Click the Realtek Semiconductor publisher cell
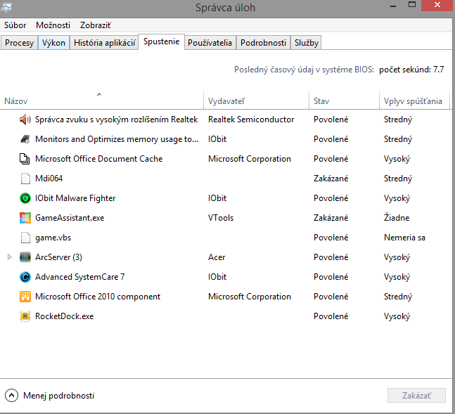455x414 pixels. tap(251, 119)
